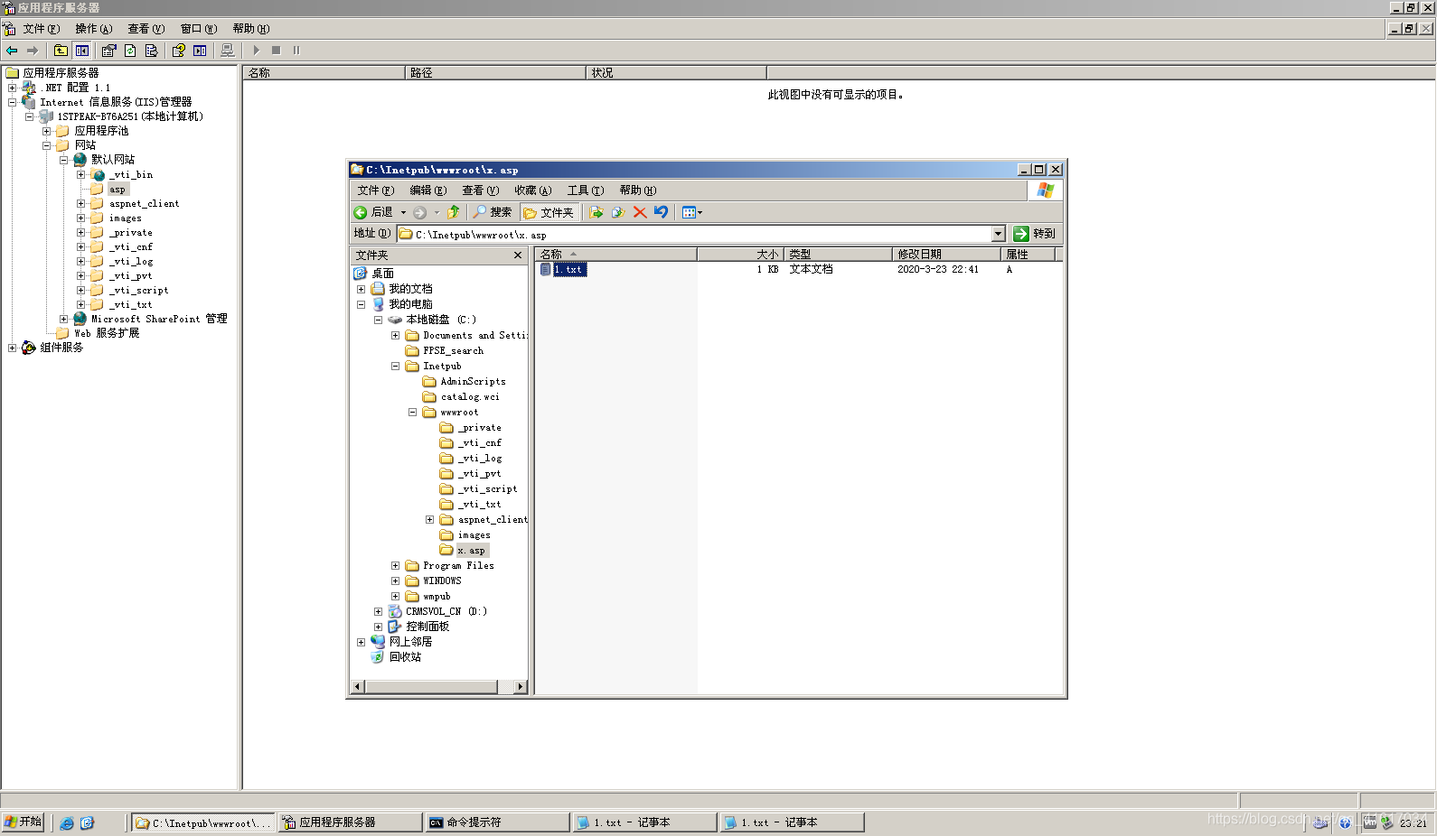Open the Favorites (收藏) menu in Explorer window
Image resolution: width=1437 pixels, height=836 pixels.
(533, 190)
